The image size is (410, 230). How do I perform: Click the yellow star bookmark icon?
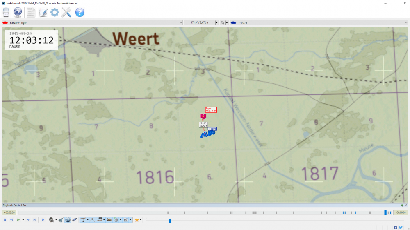tap(137, 220)
